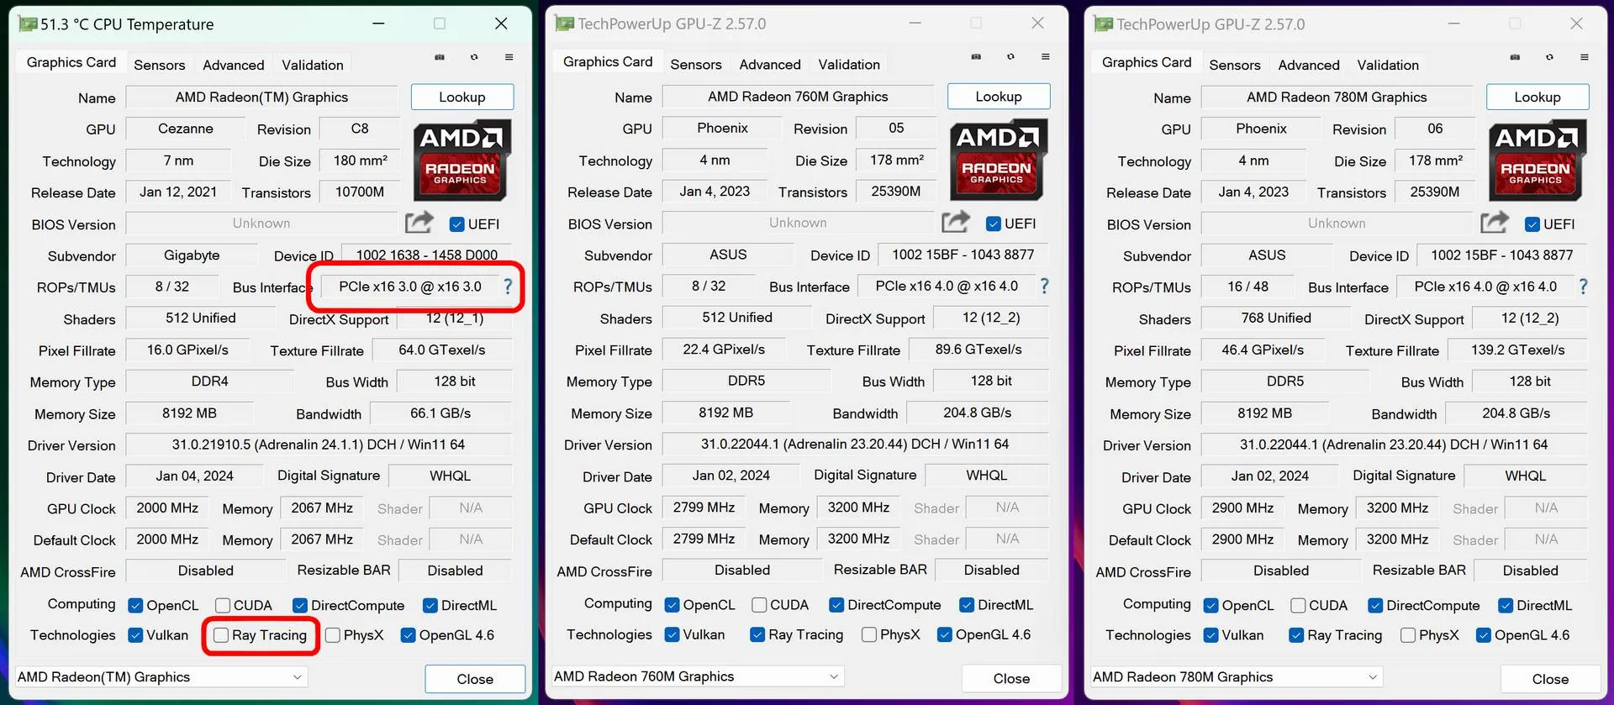
Task: Click Lookup button in the left window
Action: (462, 97)
